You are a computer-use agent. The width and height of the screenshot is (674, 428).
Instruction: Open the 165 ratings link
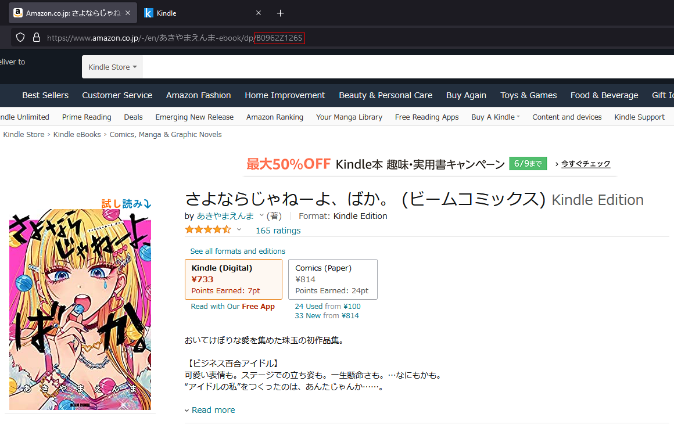[x=278, y=231]
